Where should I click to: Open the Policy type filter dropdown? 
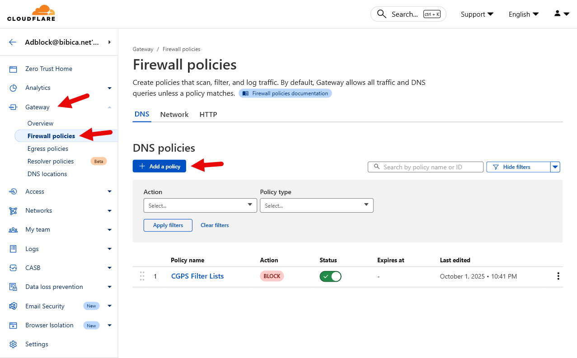(316, 205)
